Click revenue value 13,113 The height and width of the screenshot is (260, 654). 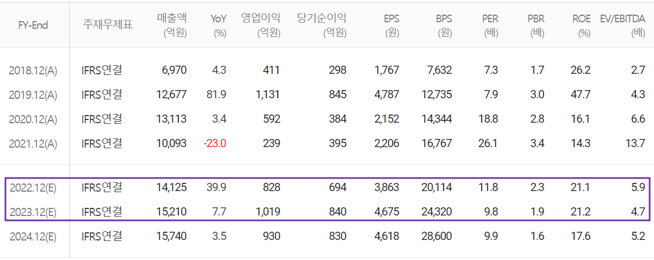click(x=172, y=119)
